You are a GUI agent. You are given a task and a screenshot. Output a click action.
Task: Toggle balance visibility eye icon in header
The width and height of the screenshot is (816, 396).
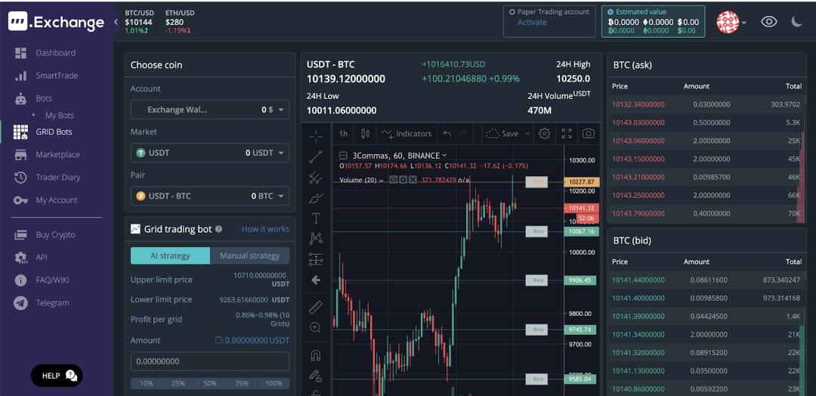click(769, 21)
